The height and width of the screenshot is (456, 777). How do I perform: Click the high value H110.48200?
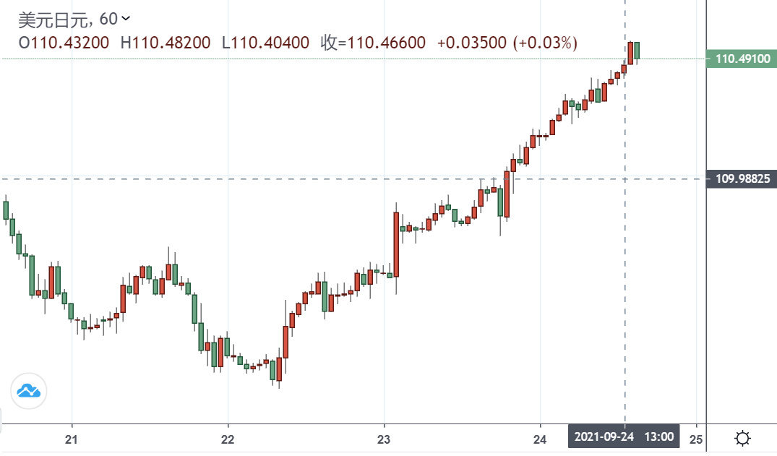coord(166,43)
